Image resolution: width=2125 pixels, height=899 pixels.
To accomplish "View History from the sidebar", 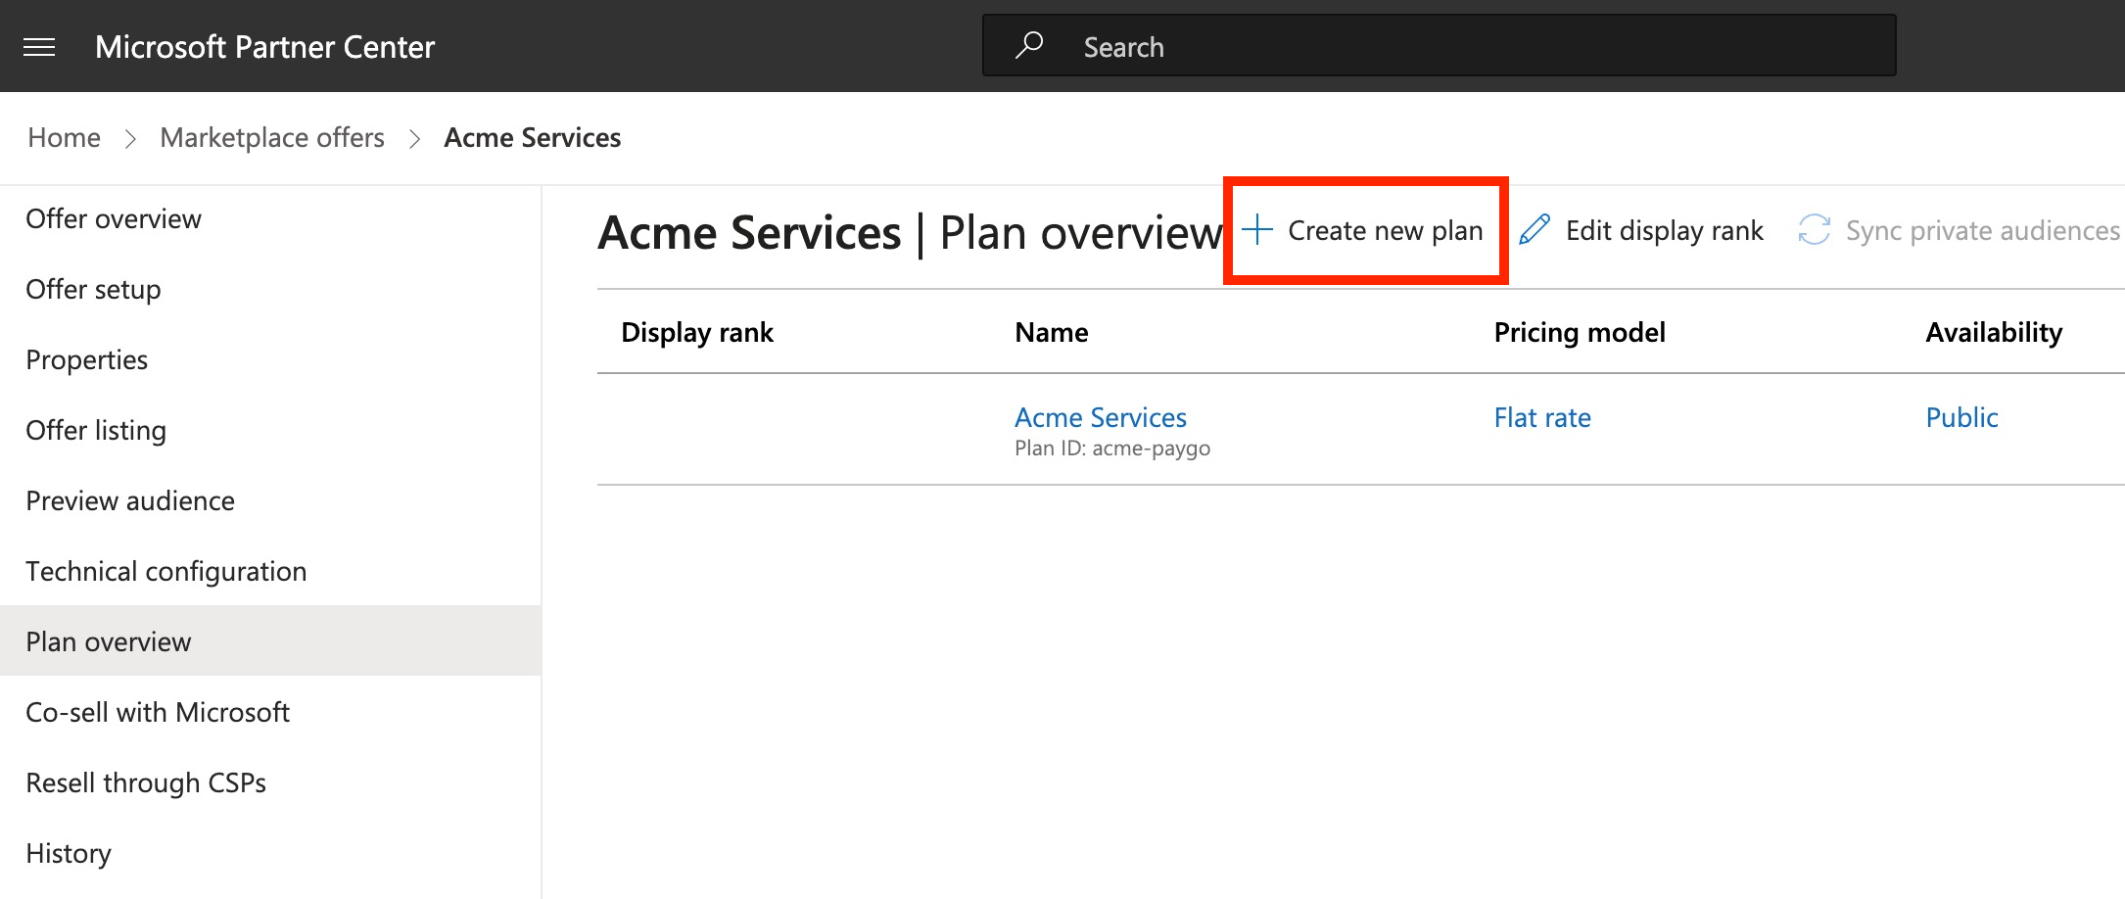I will [69, 854].
